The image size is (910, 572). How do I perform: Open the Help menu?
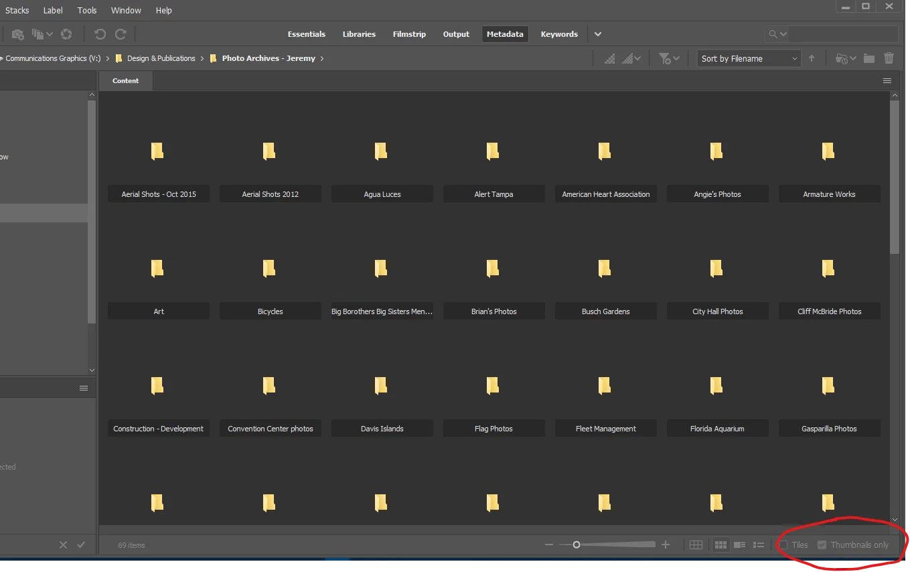pos(163,10)
